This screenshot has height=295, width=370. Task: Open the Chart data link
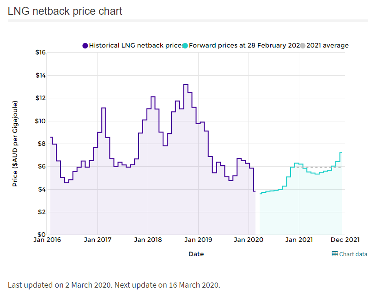tap(353, 254)
